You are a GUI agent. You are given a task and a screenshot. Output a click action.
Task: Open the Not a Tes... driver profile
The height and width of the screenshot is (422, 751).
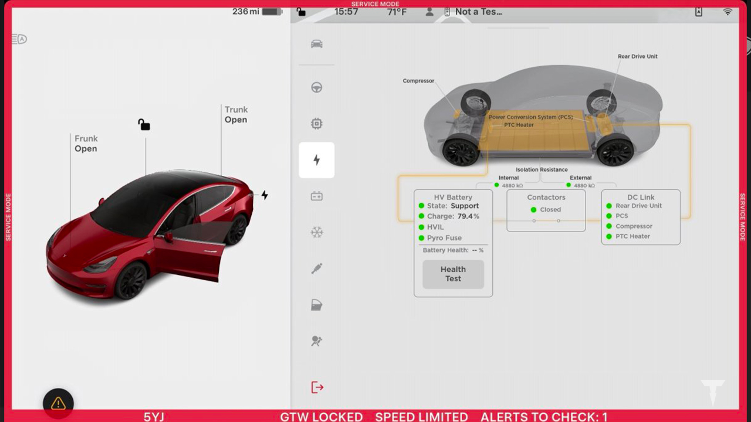tap(472, 12)
